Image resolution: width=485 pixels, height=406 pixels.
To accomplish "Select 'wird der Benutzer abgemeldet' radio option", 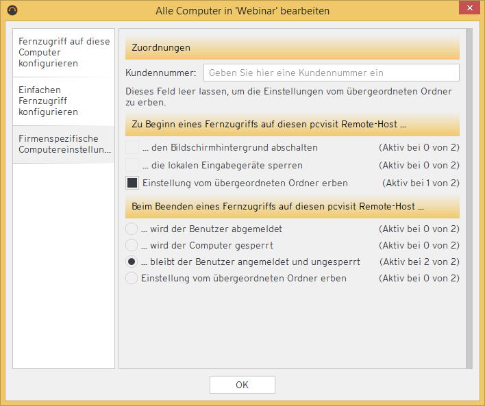I will point(132,229).
